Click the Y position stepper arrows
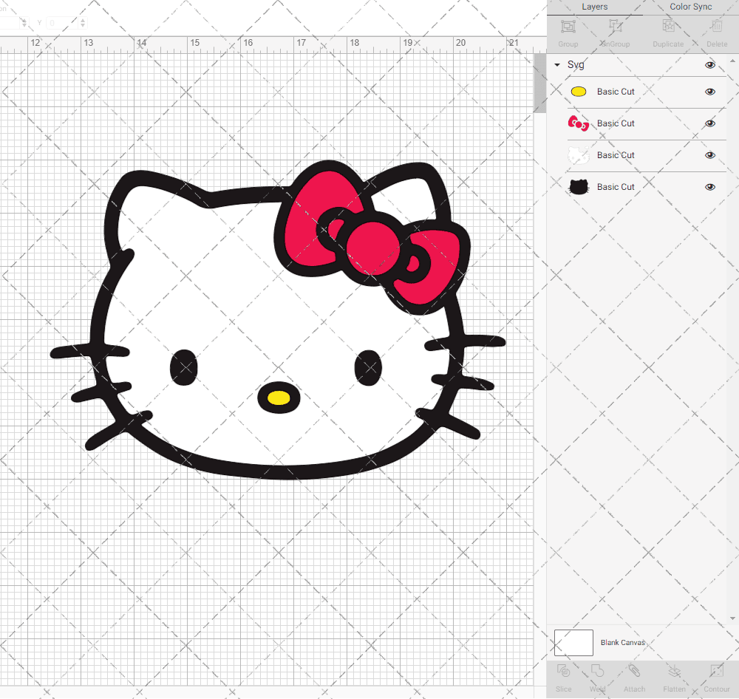Screen dimensions: 739x699 pos(83,23)
